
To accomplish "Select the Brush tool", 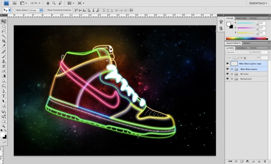I will (4, 57).
